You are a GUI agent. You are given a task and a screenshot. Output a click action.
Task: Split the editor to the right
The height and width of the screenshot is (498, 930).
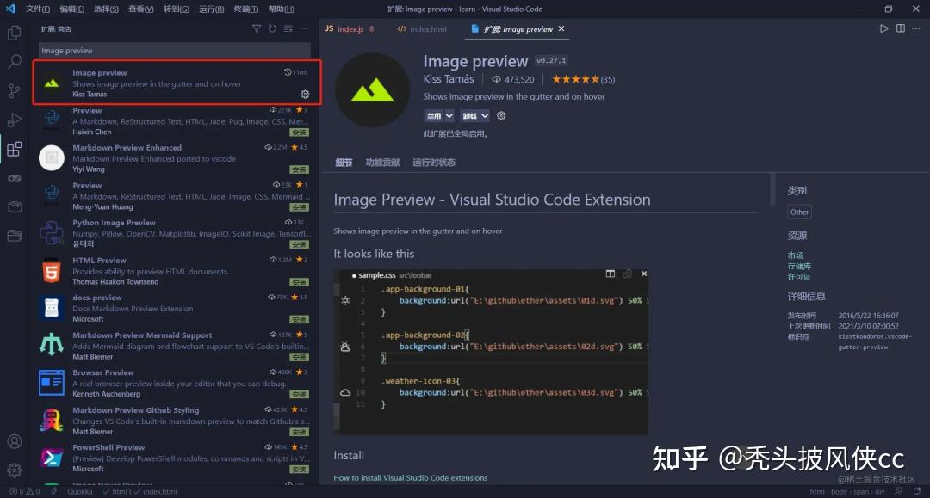pos(901,28)
